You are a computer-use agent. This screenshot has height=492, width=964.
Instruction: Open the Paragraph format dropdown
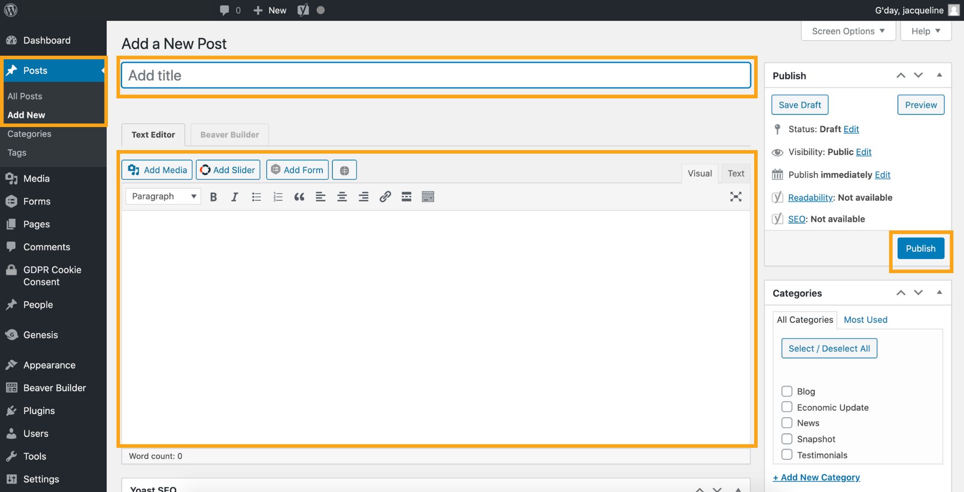coord(163,196)
